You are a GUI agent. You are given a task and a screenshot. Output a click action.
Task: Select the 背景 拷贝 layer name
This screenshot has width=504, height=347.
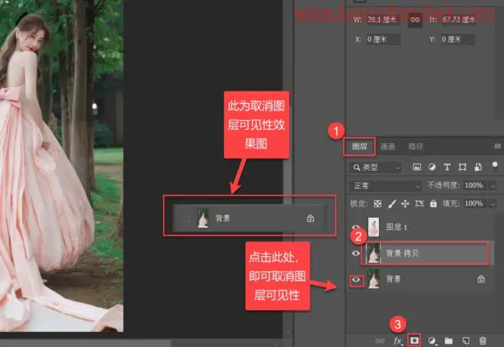click(402, 253)
